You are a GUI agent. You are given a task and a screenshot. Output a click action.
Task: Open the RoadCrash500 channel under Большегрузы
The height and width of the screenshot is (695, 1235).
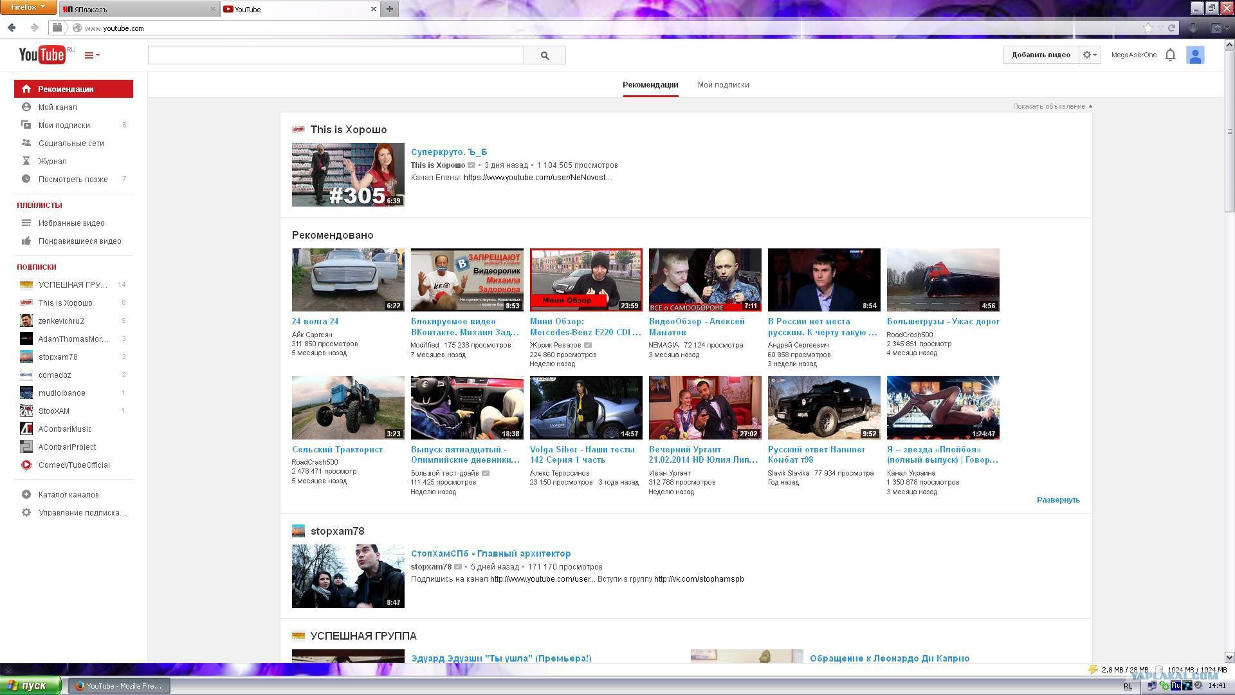[910, 335]
